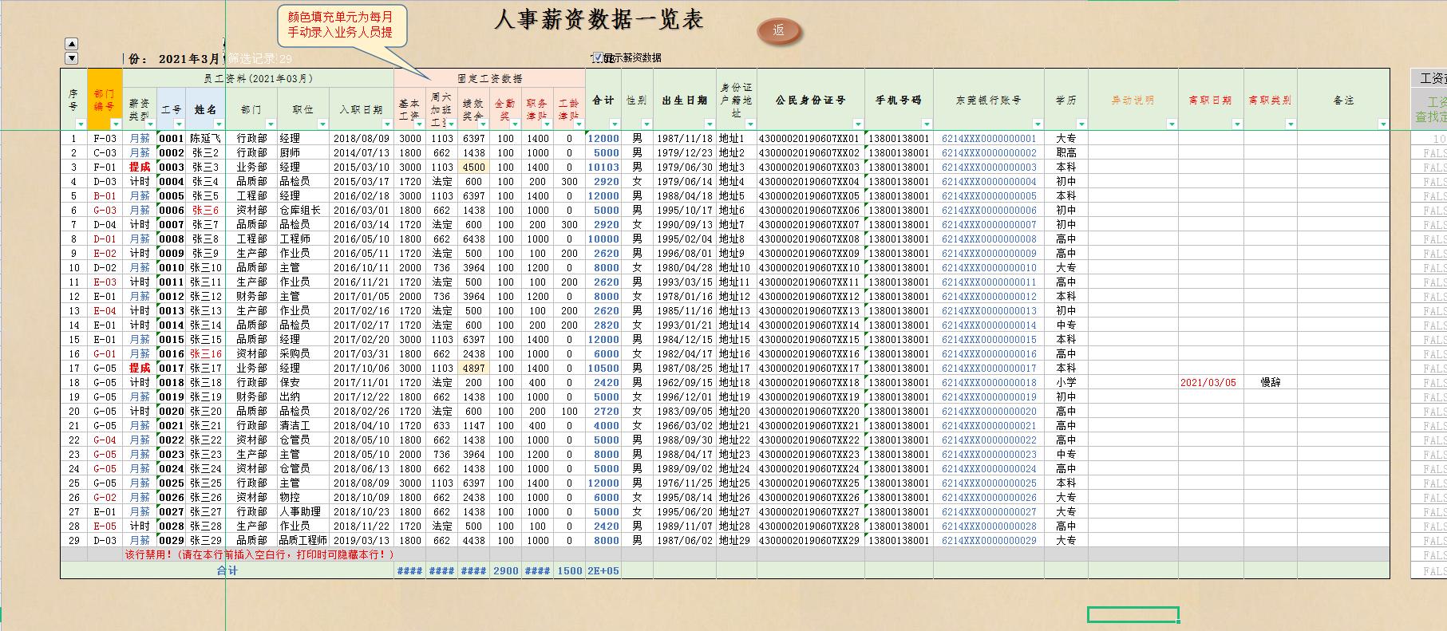Open the 离职类别 filter dropdown
1447x631 pixels.
click(1291, 124)
